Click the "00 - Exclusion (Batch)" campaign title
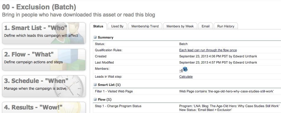Viewport: 281px width, 113px height. click(x=39, y=7)
